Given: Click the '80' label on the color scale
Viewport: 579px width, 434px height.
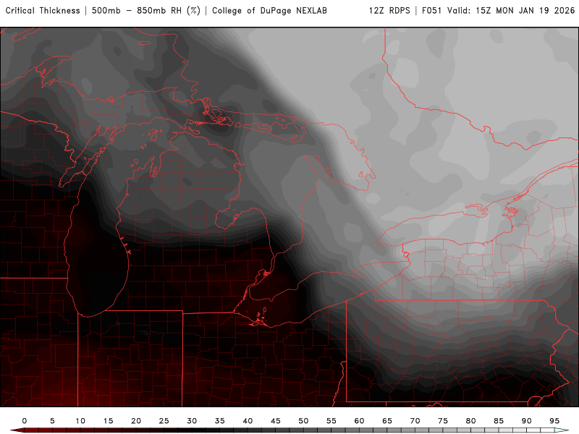Looking at the screenshot, I should click(471, 421).
